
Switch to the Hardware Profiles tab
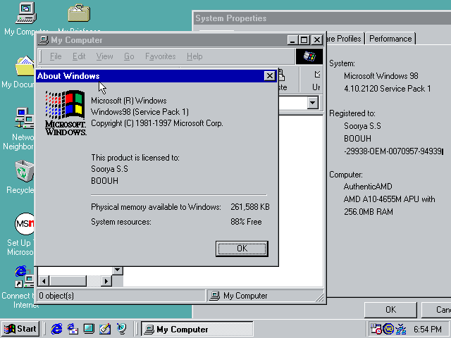345,39
